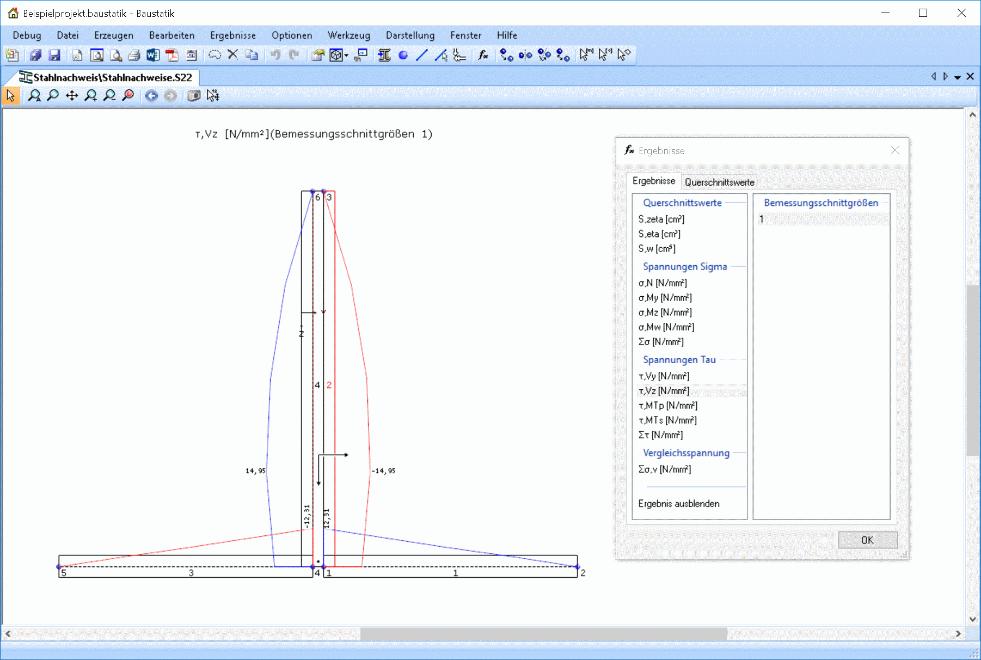Screen dimensions: 981x660
Task: Click the steel I-beam profile import icon
Action: pyautogui.click(x=384, y=55)
